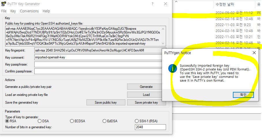Viewport: 262px width, 140px height.
Task: Select the file dated 2022-11-03 오전 10:21
Action: (x=234, y=37)
